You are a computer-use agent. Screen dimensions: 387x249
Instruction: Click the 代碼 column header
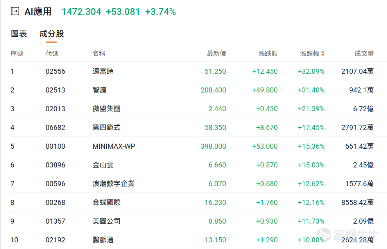pos(52,53)
